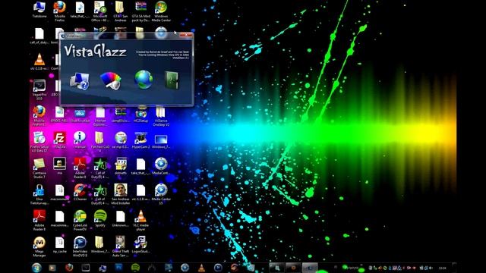Open the sa-mp-0.3 installer icon
This screenshot has width=486, height=273.
coord(120,140)
